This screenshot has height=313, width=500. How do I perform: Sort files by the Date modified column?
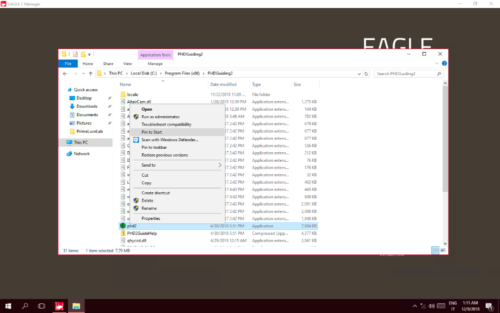(x=223, y=85)
